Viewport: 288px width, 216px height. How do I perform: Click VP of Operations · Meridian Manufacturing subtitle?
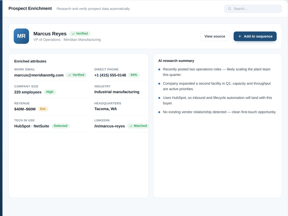point(67,40)
